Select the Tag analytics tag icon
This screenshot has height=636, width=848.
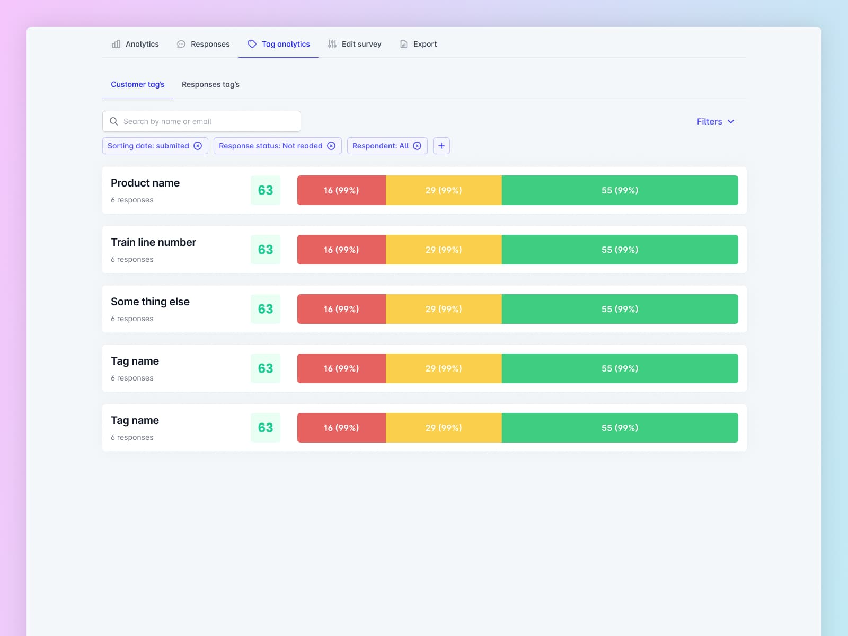252,44
